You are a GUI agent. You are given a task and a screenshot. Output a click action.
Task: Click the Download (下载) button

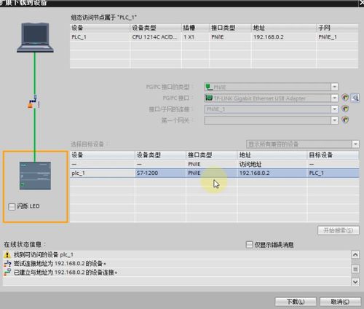point(296,302)
